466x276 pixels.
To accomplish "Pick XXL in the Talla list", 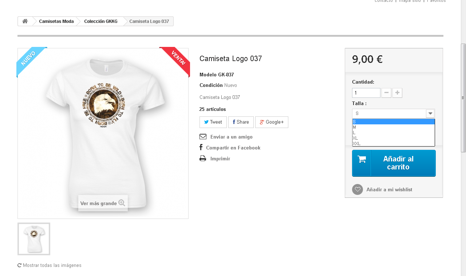I will pos(394,144).
